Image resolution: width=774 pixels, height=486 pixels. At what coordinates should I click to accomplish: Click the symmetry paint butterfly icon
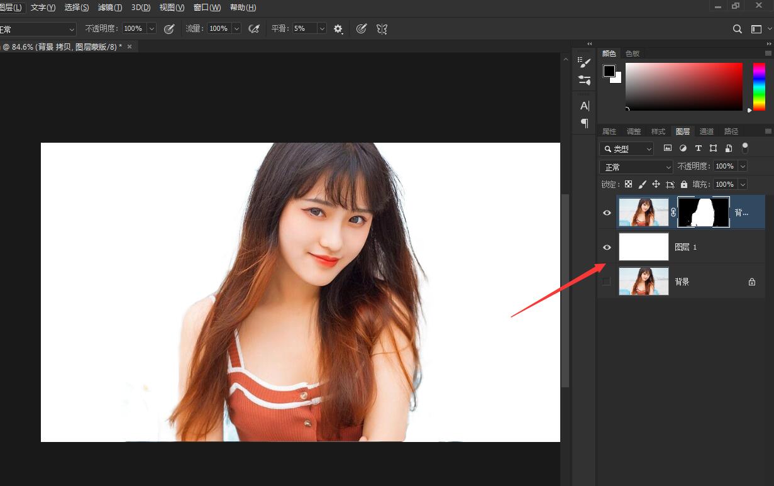click(382, 29)
